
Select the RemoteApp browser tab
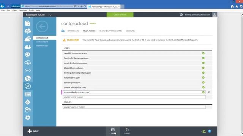point(104,7)
